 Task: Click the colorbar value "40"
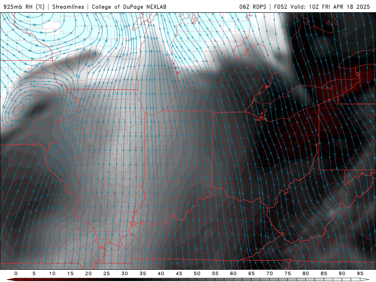pos(161,274)
